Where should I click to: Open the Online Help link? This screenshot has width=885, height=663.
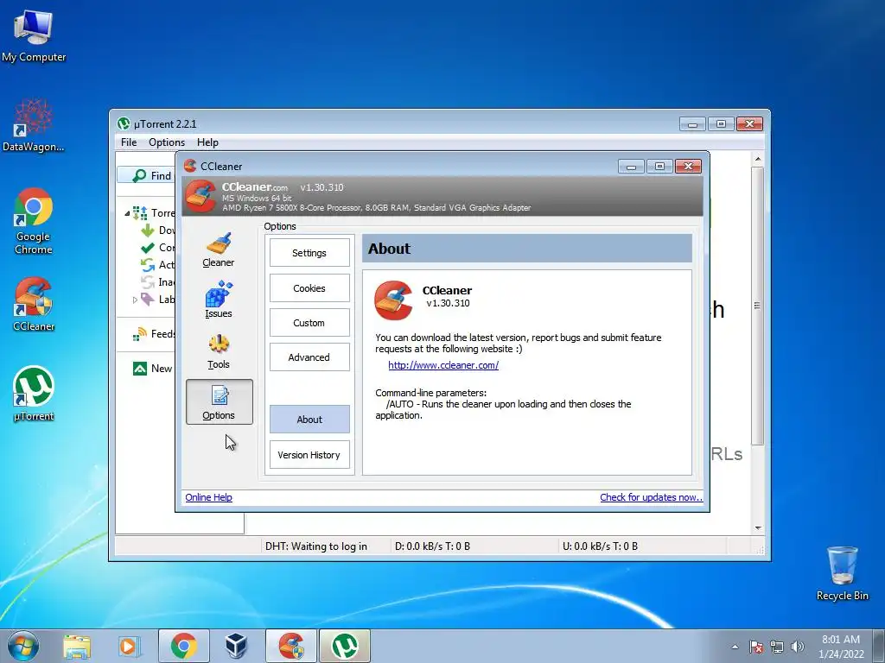[x=208, y=497]
